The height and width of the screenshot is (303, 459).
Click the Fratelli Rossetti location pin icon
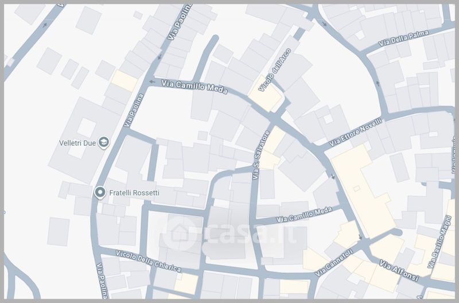click(100, 193)
